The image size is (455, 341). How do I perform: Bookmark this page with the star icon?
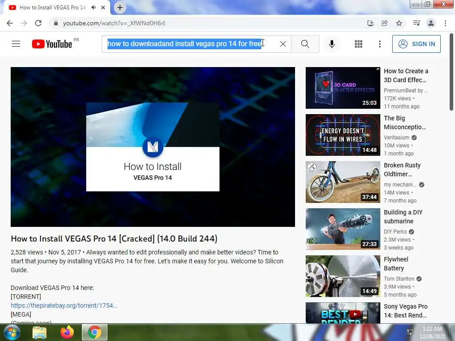pyautogui.click(x=399, y=23)
